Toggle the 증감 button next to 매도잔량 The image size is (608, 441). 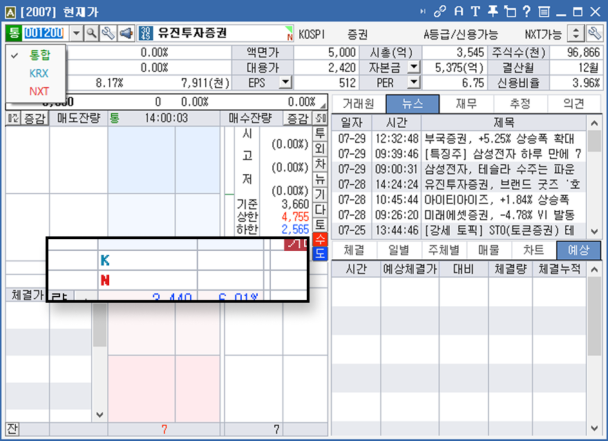35,118
